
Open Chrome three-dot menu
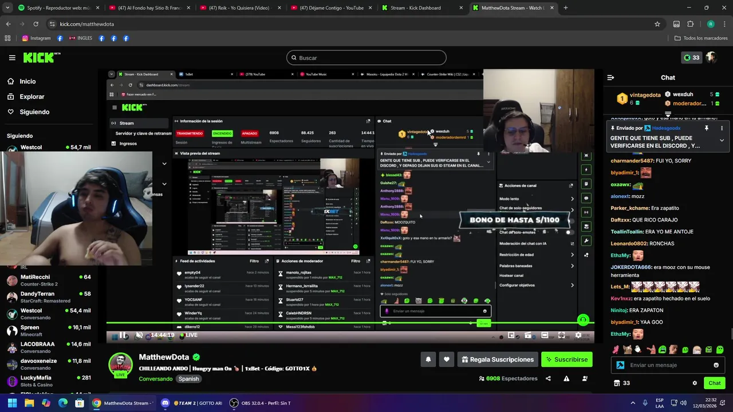[x=724, y=24]
